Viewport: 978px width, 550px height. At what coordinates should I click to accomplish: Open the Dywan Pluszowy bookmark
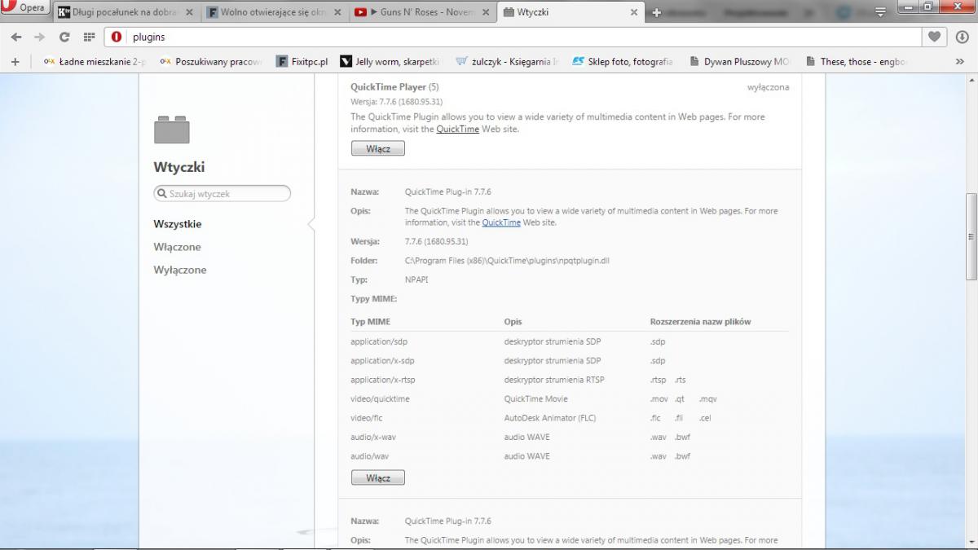point(739,61)
